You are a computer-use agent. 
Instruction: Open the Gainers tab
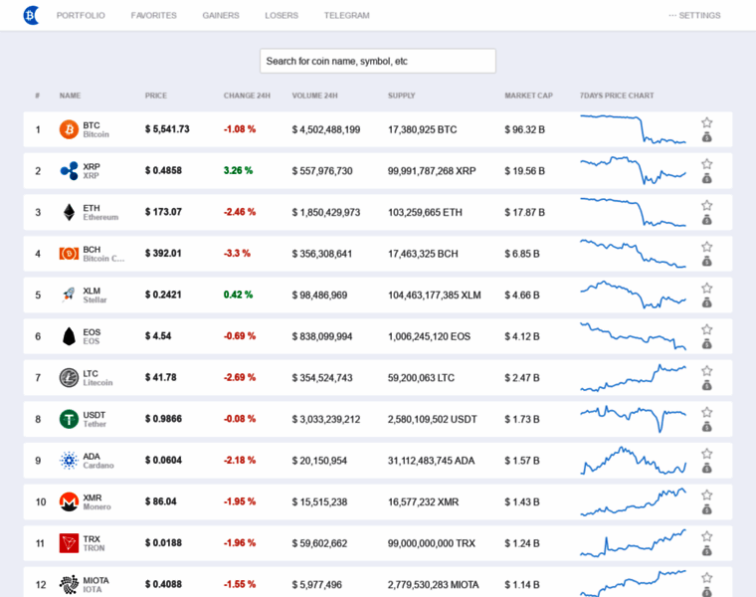coord(220,16)
